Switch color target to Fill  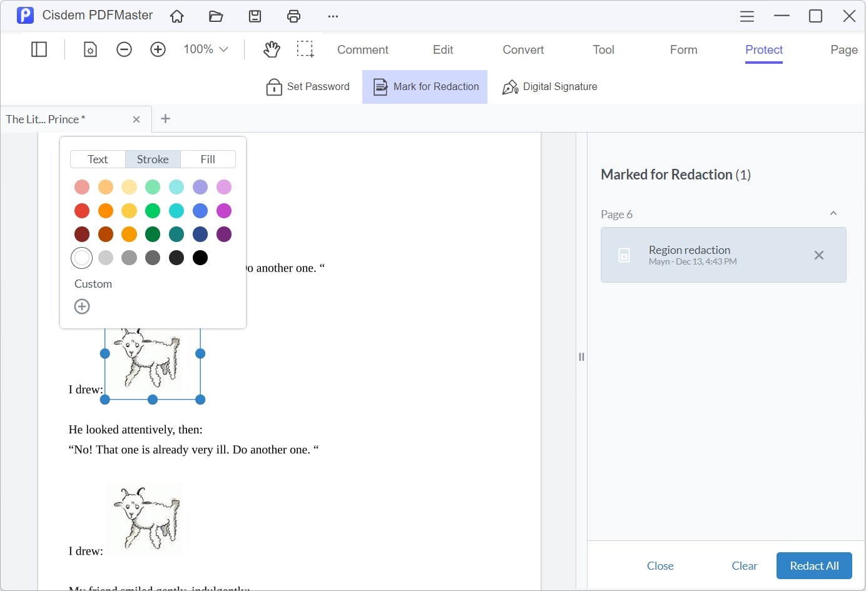207,159
